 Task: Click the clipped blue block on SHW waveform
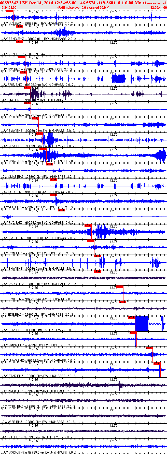pos(142,324)
